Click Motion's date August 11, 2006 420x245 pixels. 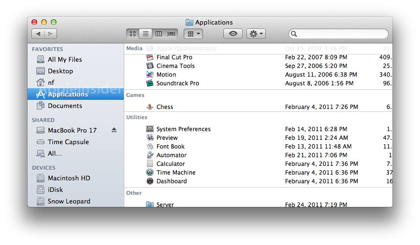pyautogui.click(x=321, y=75)
